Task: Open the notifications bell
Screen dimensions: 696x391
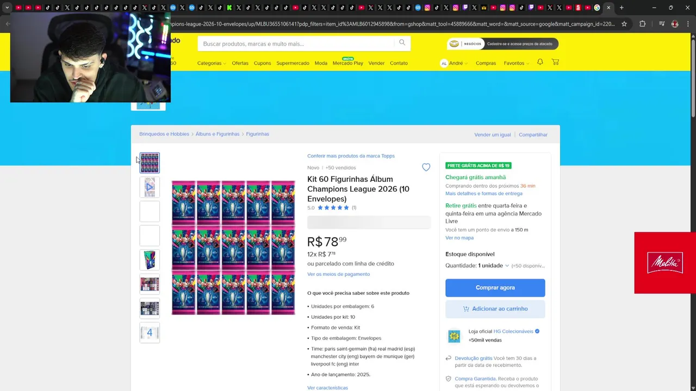Action: 540,62
